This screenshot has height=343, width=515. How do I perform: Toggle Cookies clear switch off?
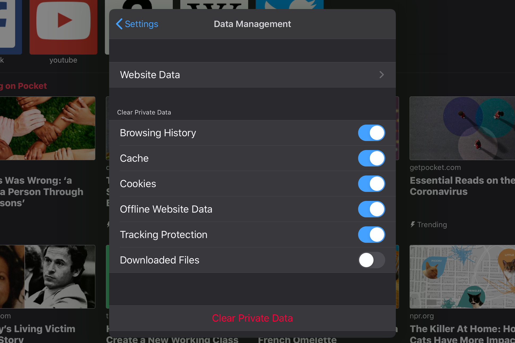coord(371,184)
